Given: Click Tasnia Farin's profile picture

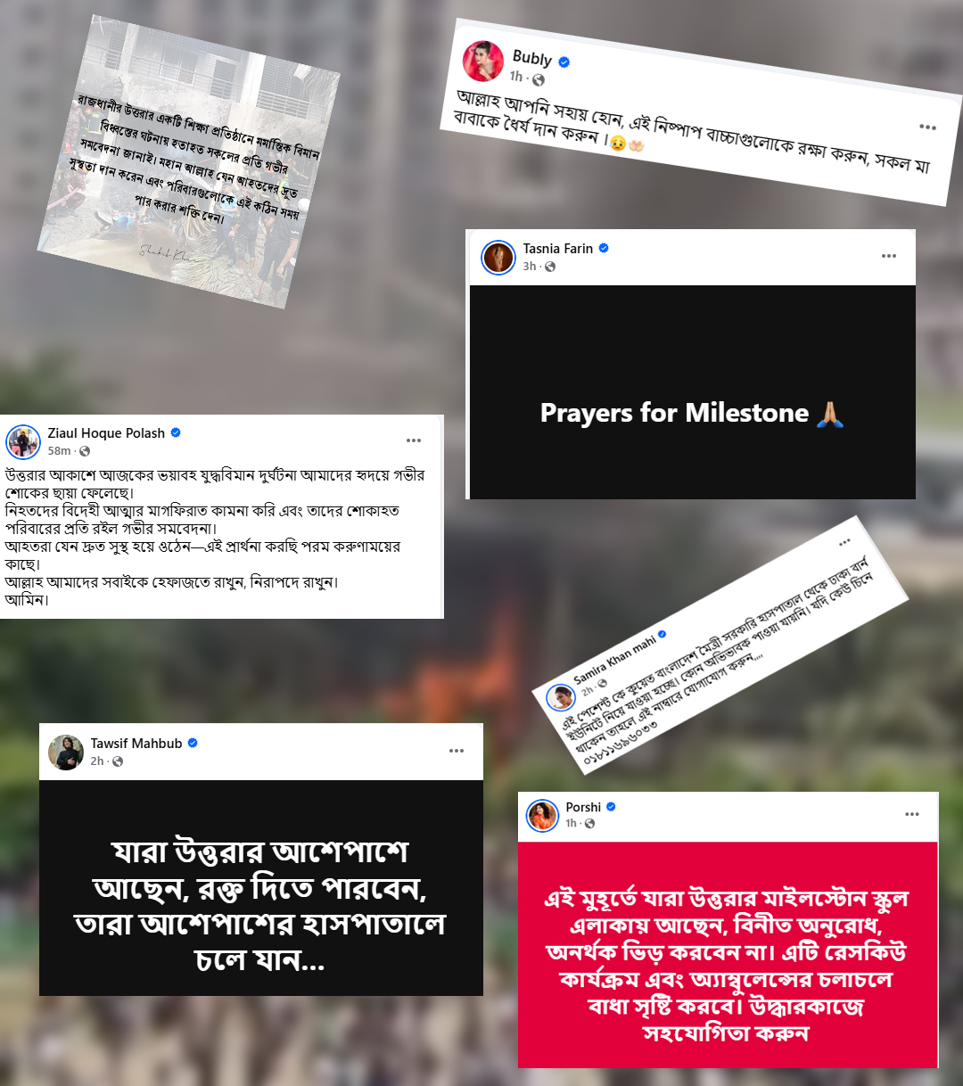Looking at the screenshot, I should (x=498, y=257).
